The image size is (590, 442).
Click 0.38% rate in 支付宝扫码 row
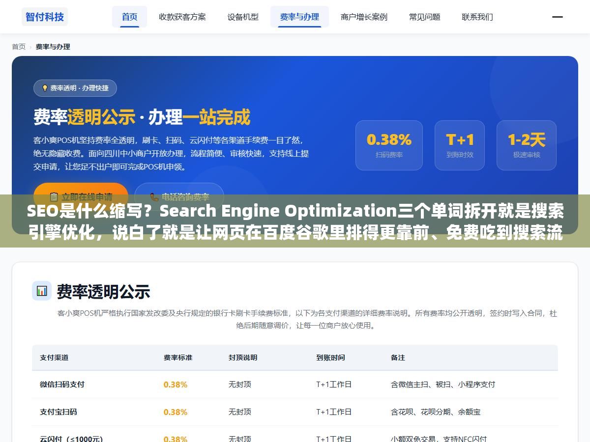point(176,412)
